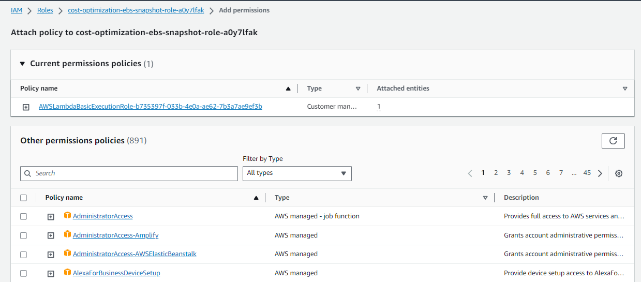Go to next page of policies arrow
641x282 pixels.
(x=600, y=173)
